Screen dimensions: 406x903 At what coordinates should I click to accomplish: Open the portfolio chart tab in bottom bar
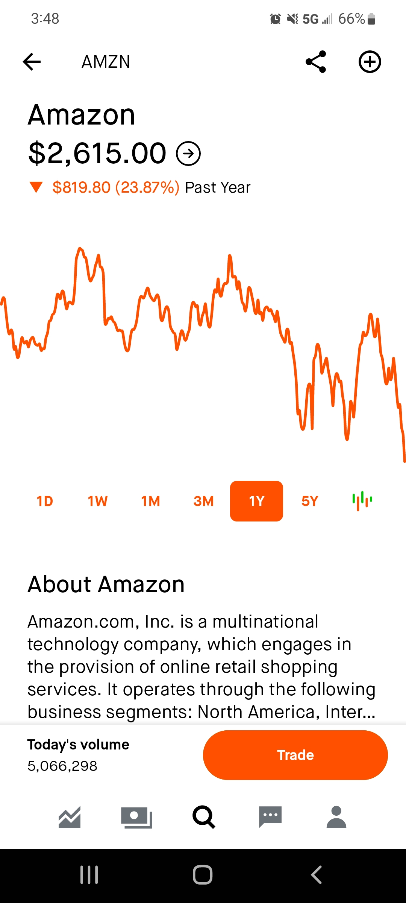click(70, 817)
